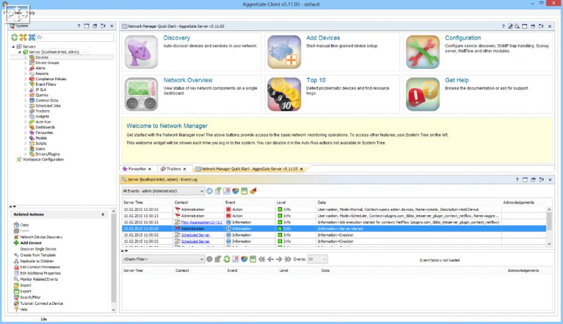Click the green refresh icon in event history toolbar
The height and width of the screenshot is (324, 563).
pyautogui.click(x=226, y=259)
